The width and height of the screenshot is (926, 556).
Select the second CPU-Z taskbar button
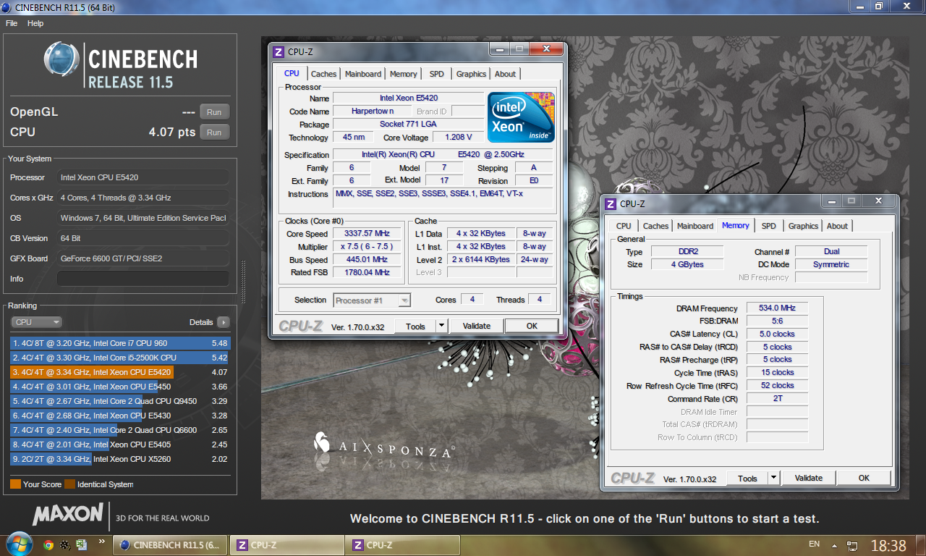[x=403, y=545]
